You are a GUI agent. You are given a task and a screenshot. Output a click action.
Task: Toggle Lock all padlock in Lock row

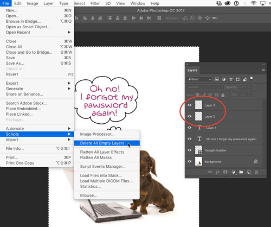[223, 94]
